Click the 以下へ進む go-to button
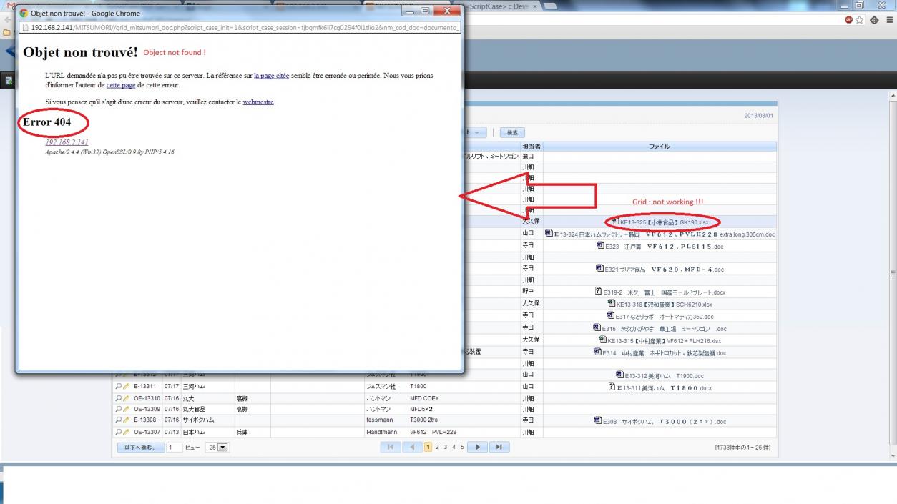 [140, 448]
